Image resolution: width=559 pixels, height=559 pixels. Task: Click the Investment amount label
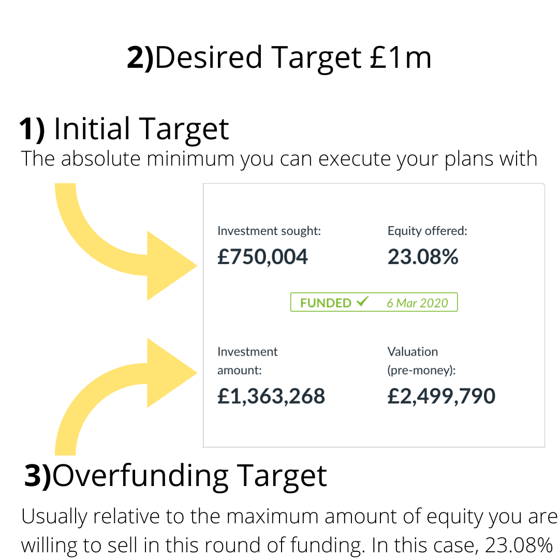247,361
